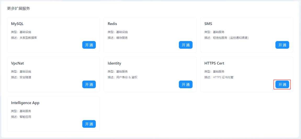
Task: Activate HTTPS Cert via highlighted 开通 button
Action: 282,85
